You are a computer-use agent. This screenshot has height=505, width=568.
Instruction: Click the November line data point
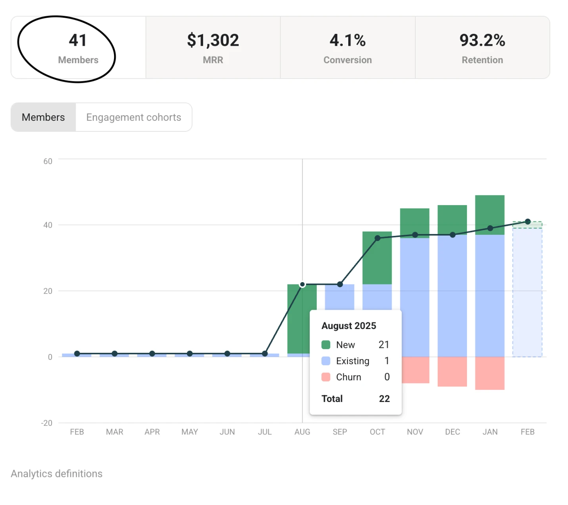click(415, 235)
